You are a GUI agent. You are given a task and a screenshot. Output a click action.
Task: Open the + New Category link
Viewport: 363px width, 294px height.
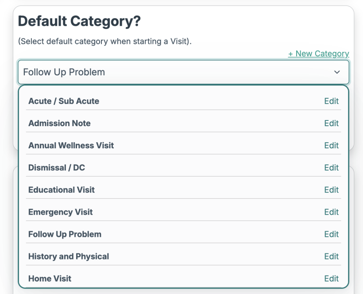point(318,54)
